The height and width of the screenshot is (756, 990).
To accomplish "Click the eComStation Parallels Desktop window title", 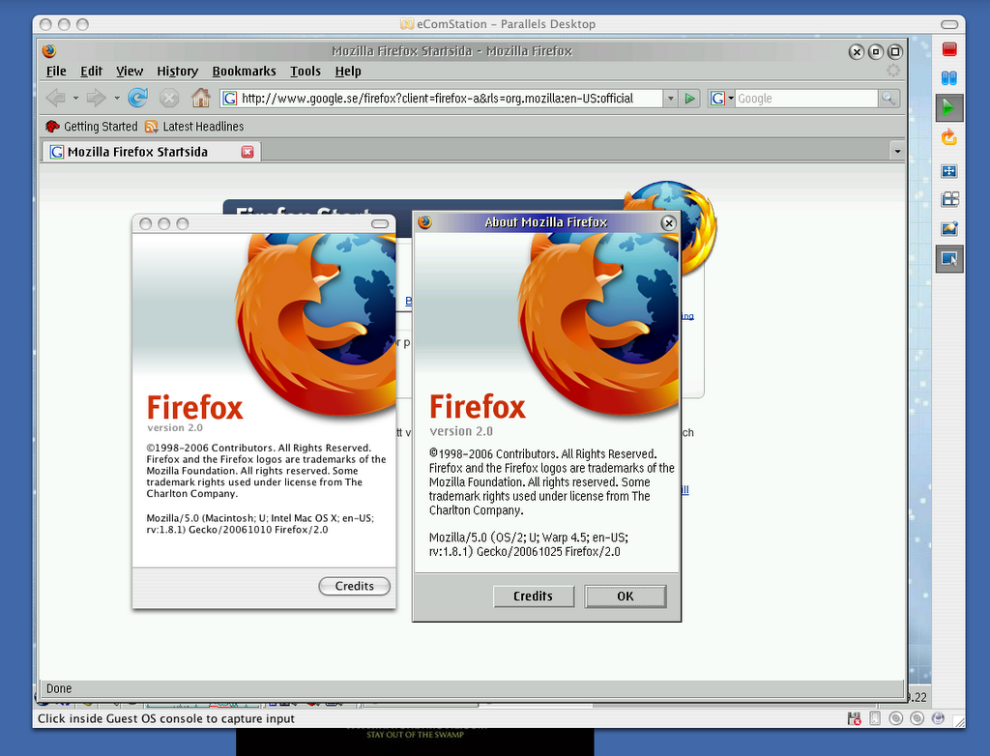I will pyautogui.click(x=498, y=24).
